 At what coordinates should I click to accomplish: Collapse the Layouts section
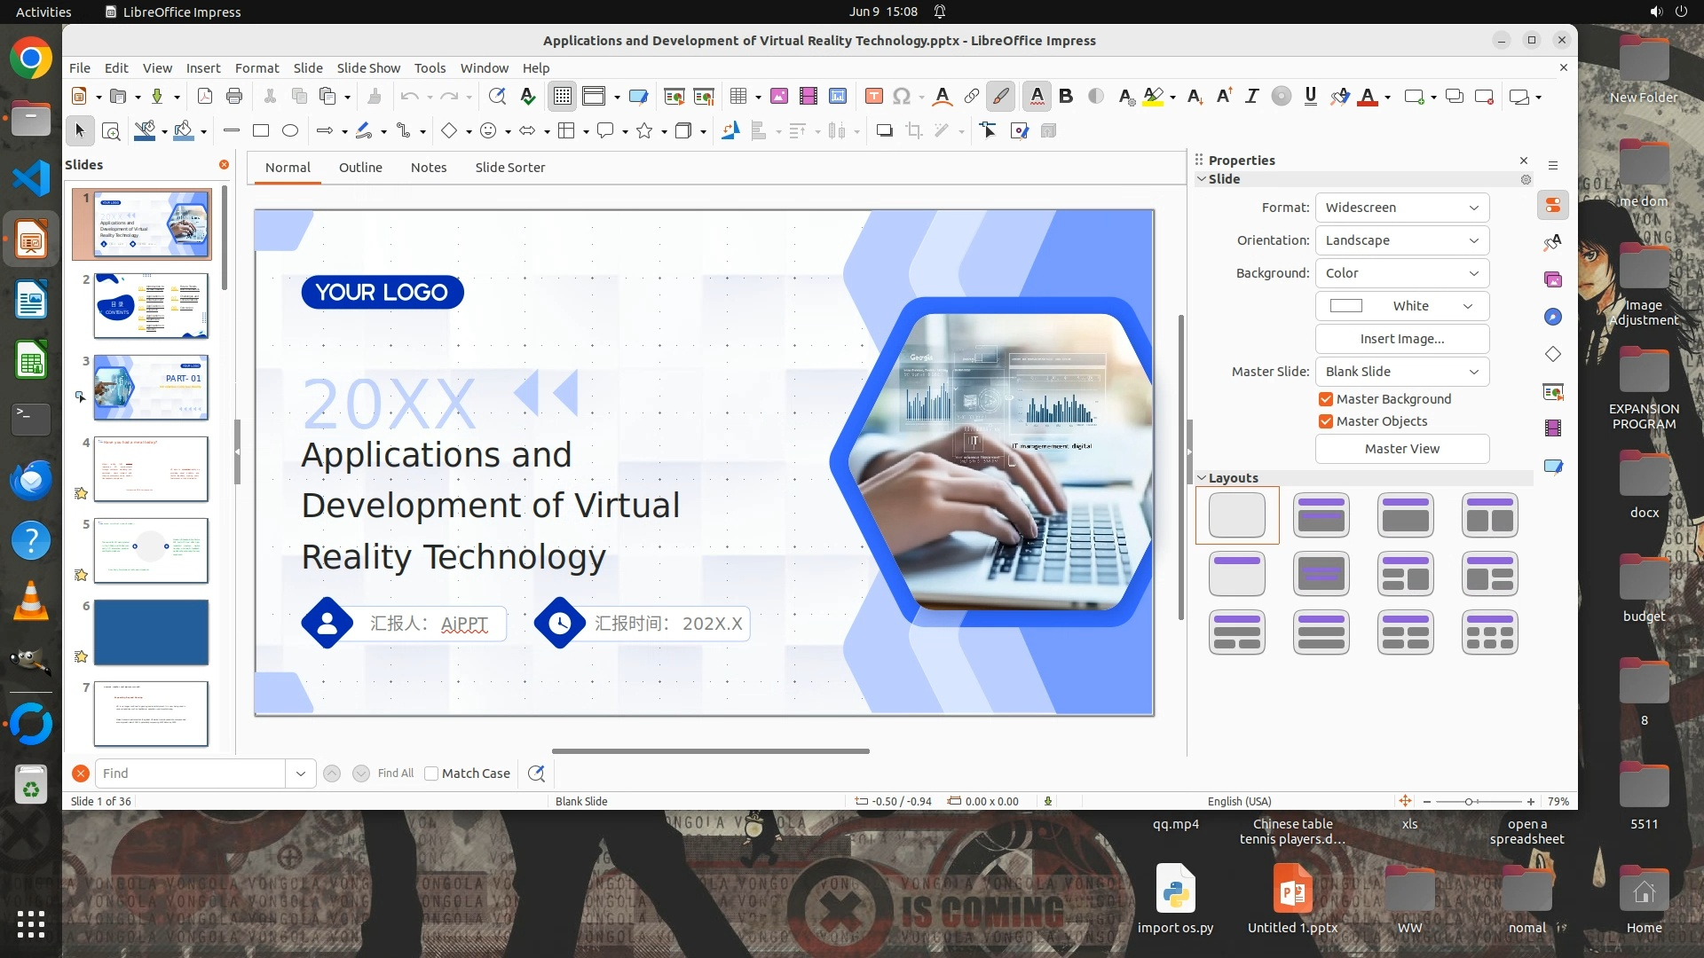pyautogui.click(x=1202, y=478)
